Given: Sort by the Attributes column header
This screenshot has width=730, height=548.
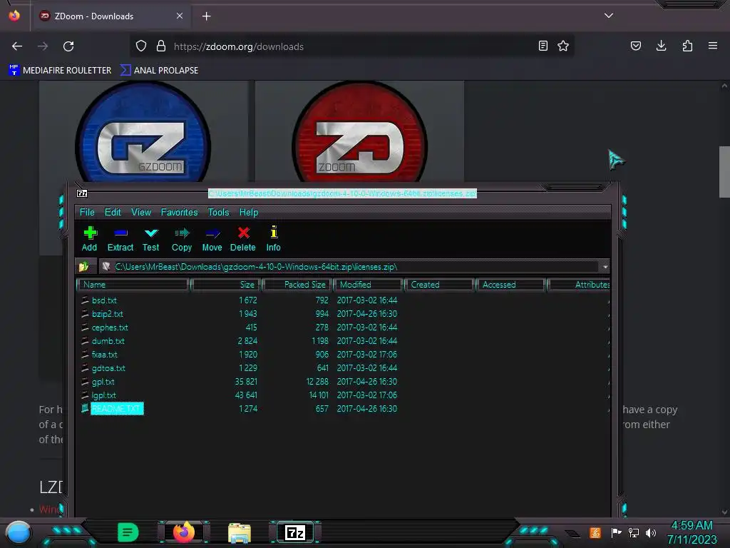Looking at the screenshot, I should (x=579, y=285).
